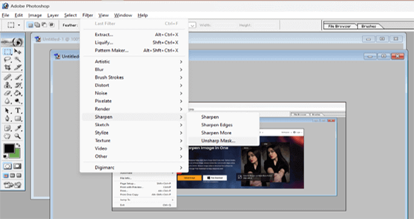Image resolution: width=414 pixels, height=219 pixels.
Task: Click the Adobe Online feather header in toolbox
Action: pos(13,42)
